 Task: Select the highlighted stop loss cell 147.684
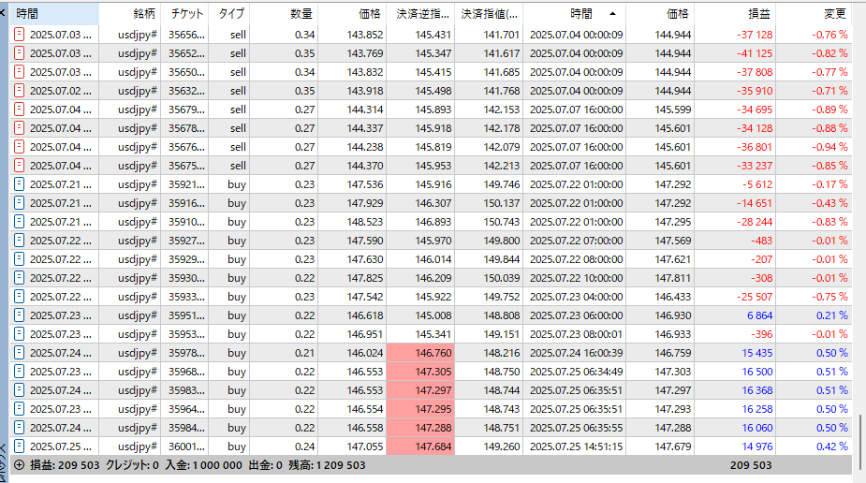point(420,446)
